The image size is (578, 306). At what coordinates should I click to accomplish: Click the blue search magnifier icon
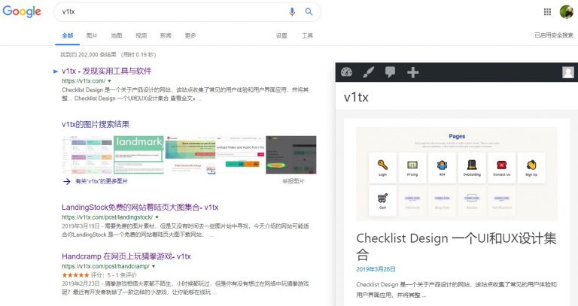click(309, 12)
